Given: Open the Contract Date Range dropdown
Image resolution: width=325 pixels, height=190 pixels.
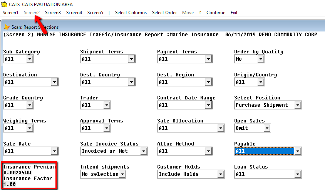Looking at the screenshot, I should [208, 105].
